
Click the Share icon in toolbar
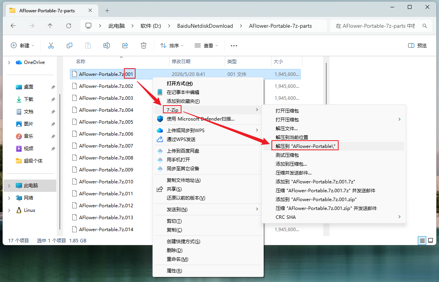click(125, 45)
